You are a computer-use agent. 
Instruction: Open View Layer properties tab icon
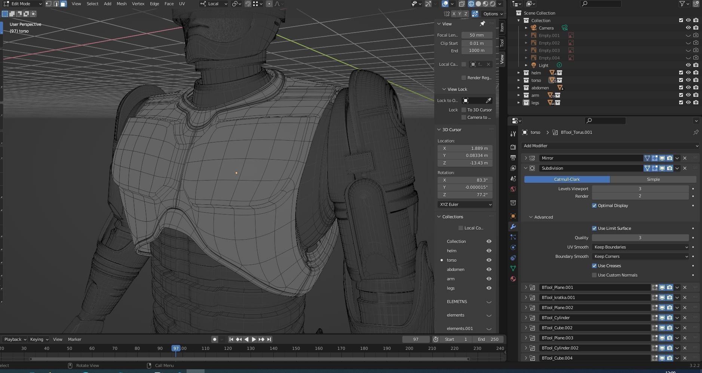point(513,168)
